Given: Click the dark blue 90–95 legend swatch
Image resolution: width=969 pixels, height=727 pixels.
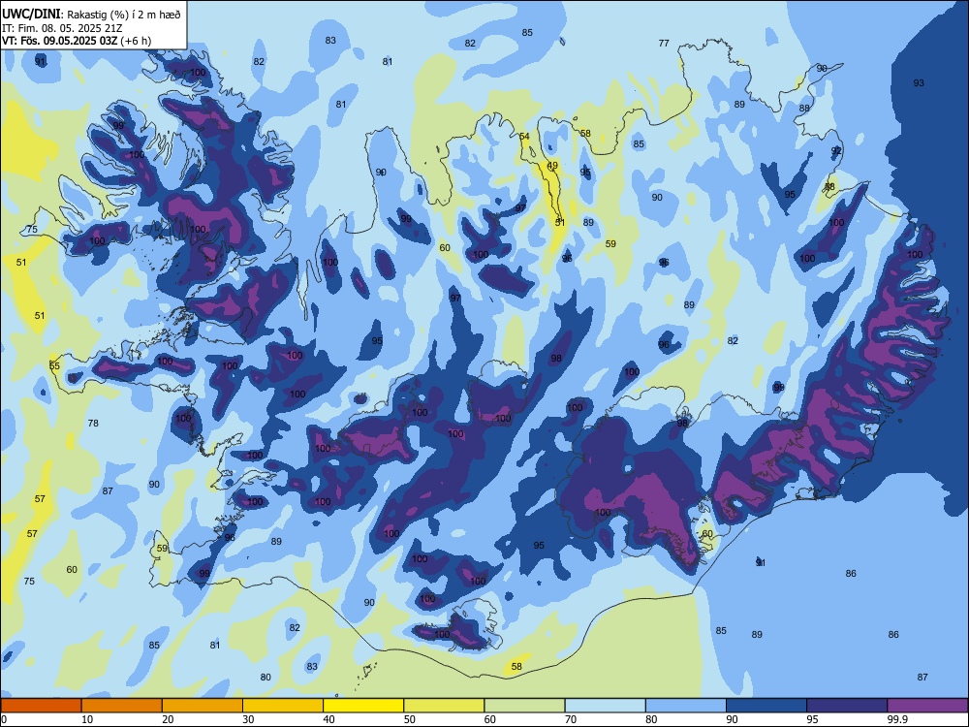Looking at the screenshot, I should (x=766, y=706).
